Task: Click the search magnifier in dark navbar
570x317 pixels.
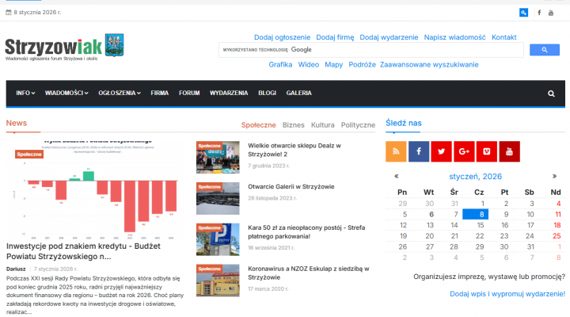Action: [x=551, y=94]
